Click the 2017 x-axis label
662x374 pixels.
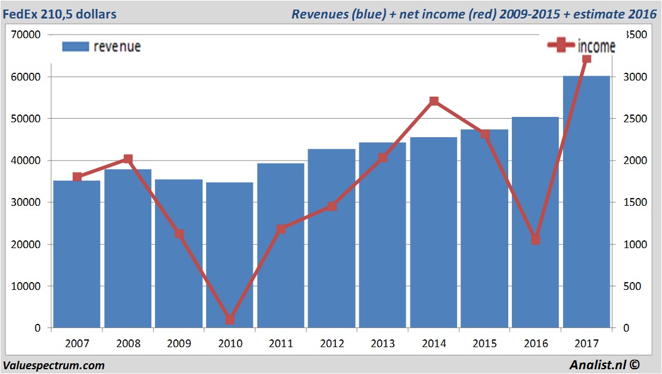[x=586, y=343]
